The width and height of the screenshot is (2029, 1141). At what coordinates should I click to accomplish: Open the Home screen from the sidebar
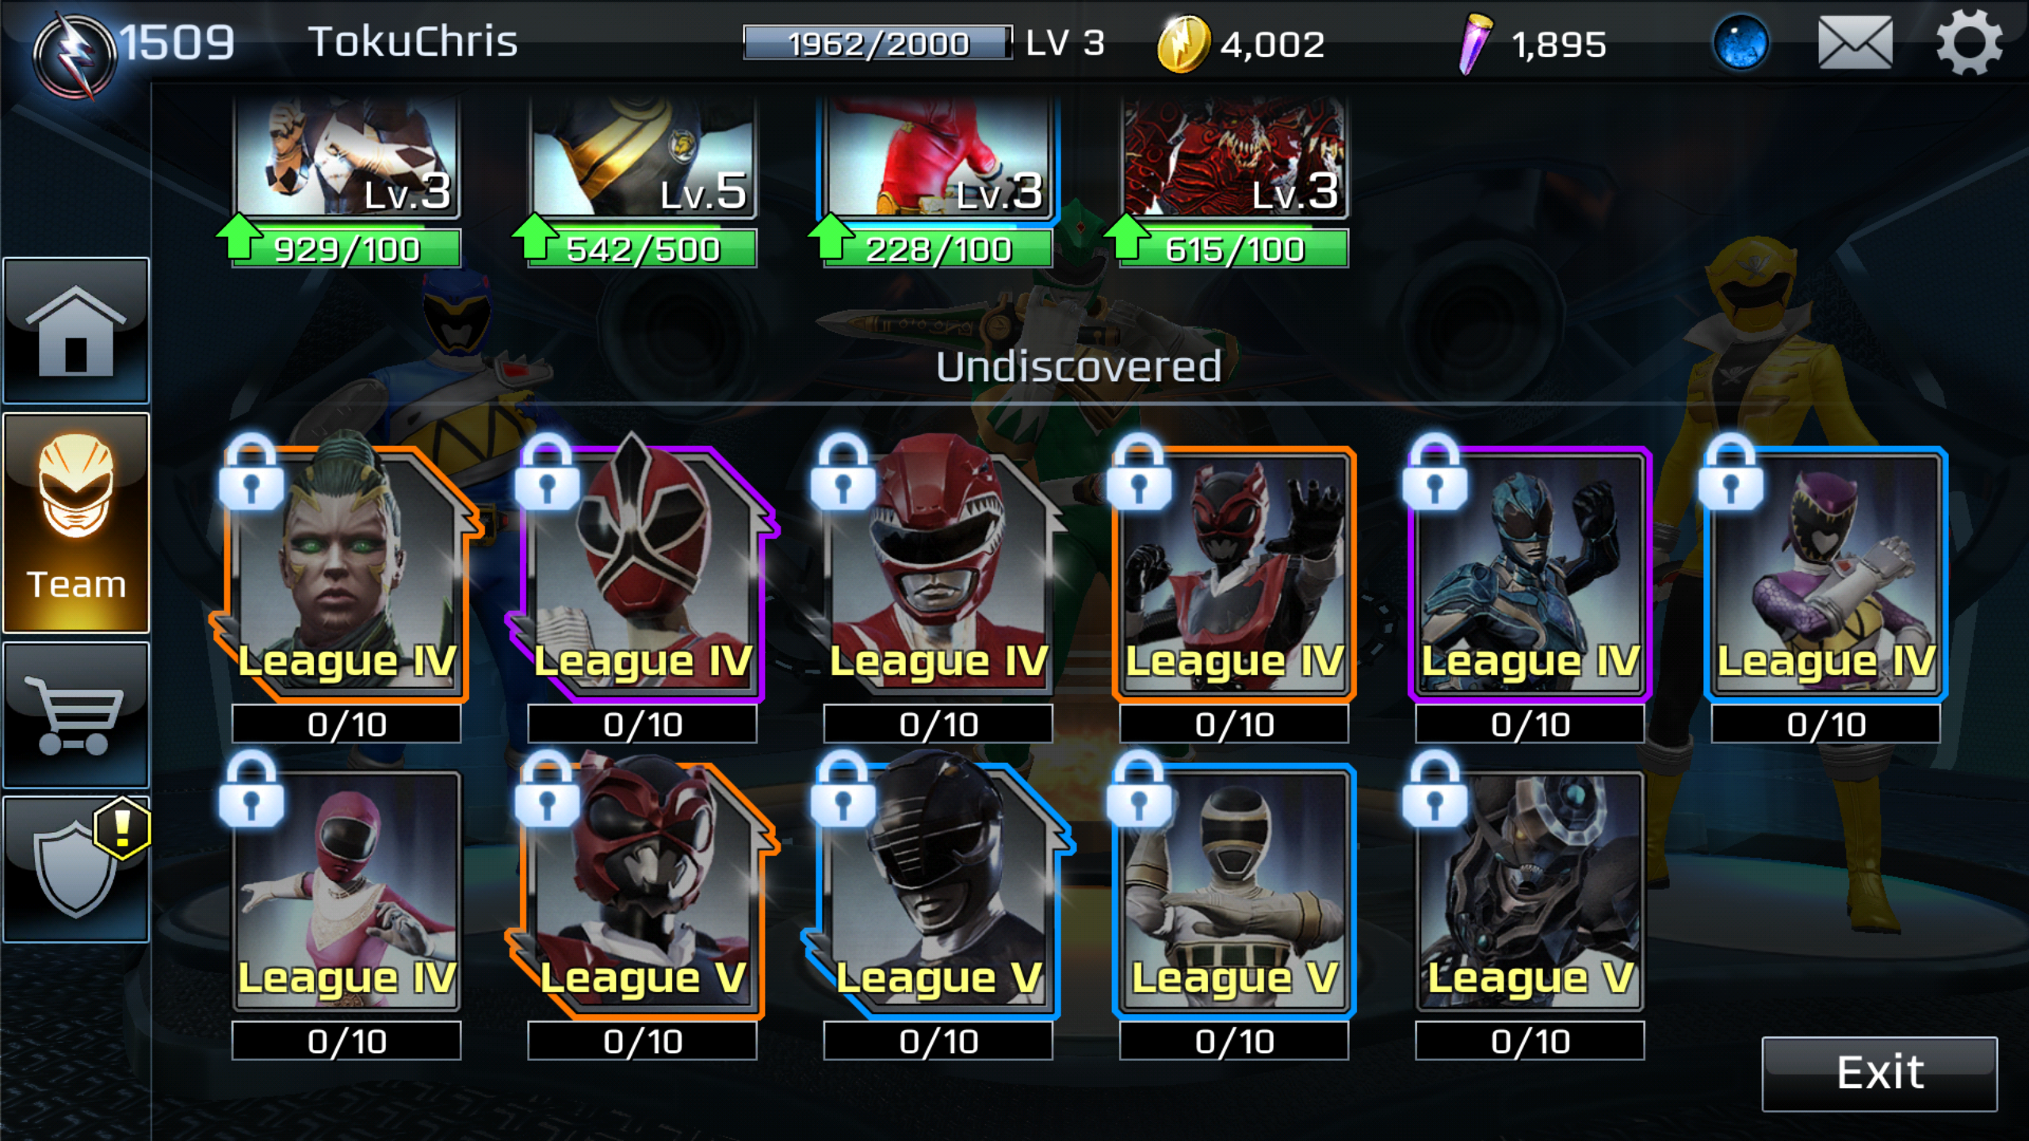pyautogui.click(x=76, y=330)
